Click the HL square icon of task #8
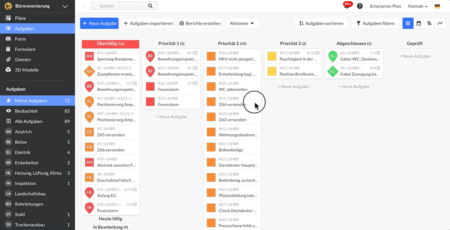This screenshot has height=230, width=450. (89, 177)
